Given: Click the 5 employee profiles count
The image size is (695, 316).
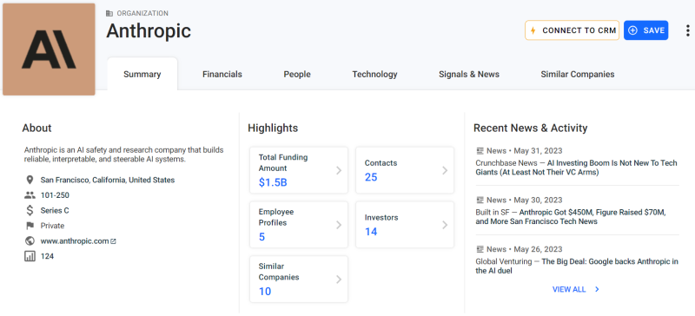Looking at the screenshot, I should pos(262,237).
